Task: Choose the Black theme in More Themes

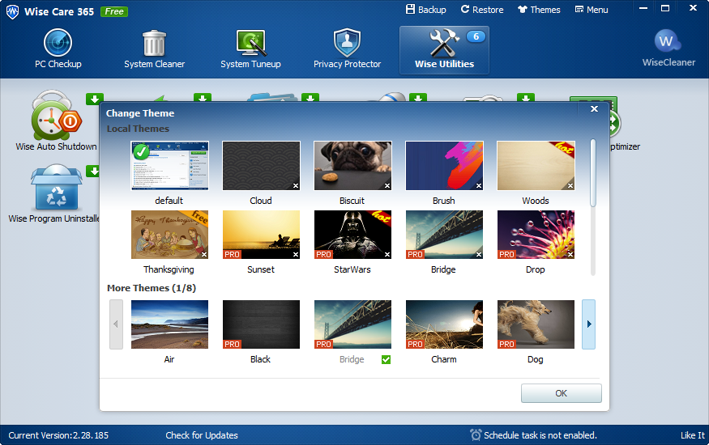Action: [261, 324]
